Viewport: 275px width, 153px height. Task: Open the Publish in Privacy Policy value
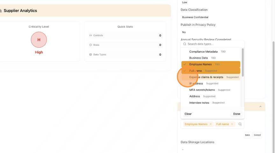(184, 32)
